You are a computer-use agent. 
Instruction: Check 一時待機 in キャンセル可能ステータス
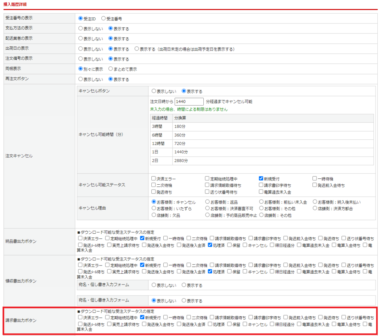click(315, 178)
